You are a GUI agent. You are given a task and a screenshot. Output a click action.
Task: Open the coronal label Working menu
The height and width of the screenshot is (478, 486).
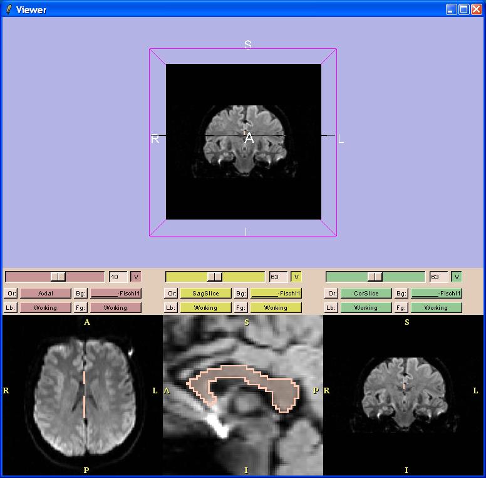click(x=366, y=308)
